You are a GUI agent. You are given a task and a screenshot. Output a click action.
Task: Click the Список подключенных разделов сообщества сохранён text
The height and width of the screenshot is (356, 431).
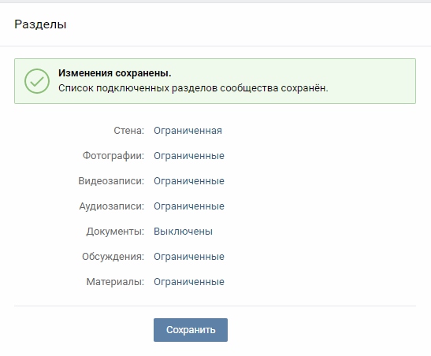point(193,88)
